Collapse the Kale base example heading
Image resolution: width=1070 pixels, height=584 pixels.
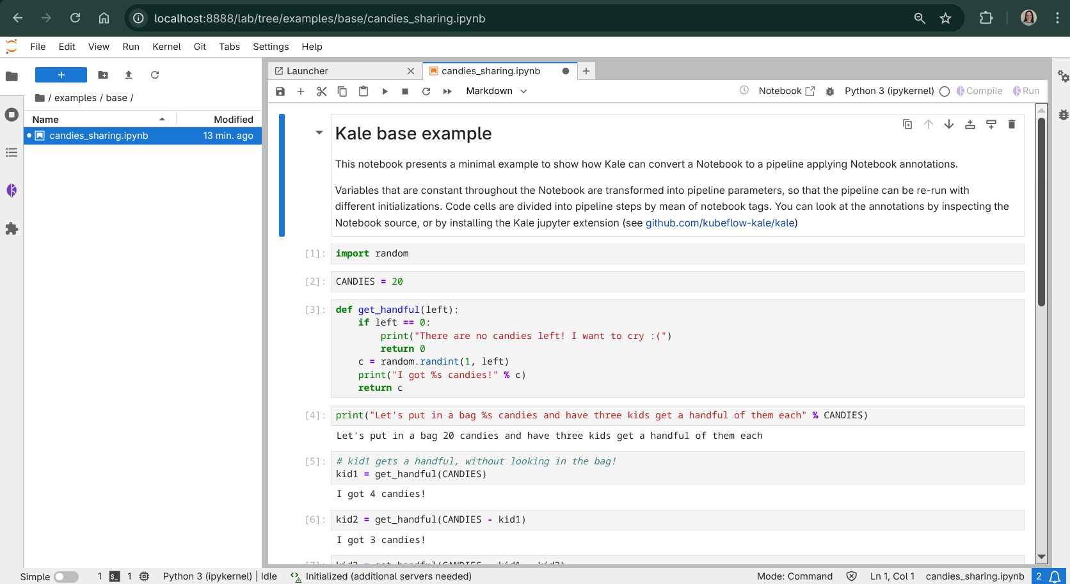coord(319,133)
